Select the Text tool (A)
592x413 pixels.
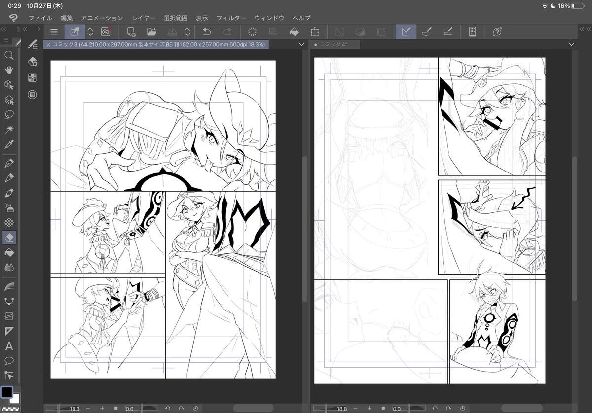pyautogui.click(x=9, y=345)
